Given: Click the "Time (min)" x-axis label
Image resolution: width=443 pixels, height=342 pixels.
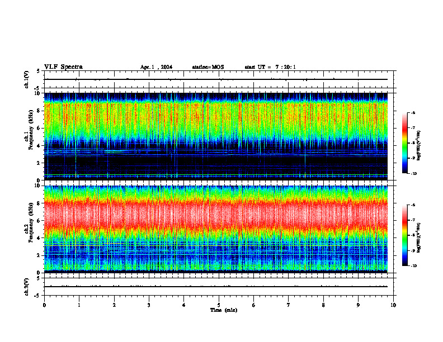Looking at the screenshot, I should [x=224, y=310].
